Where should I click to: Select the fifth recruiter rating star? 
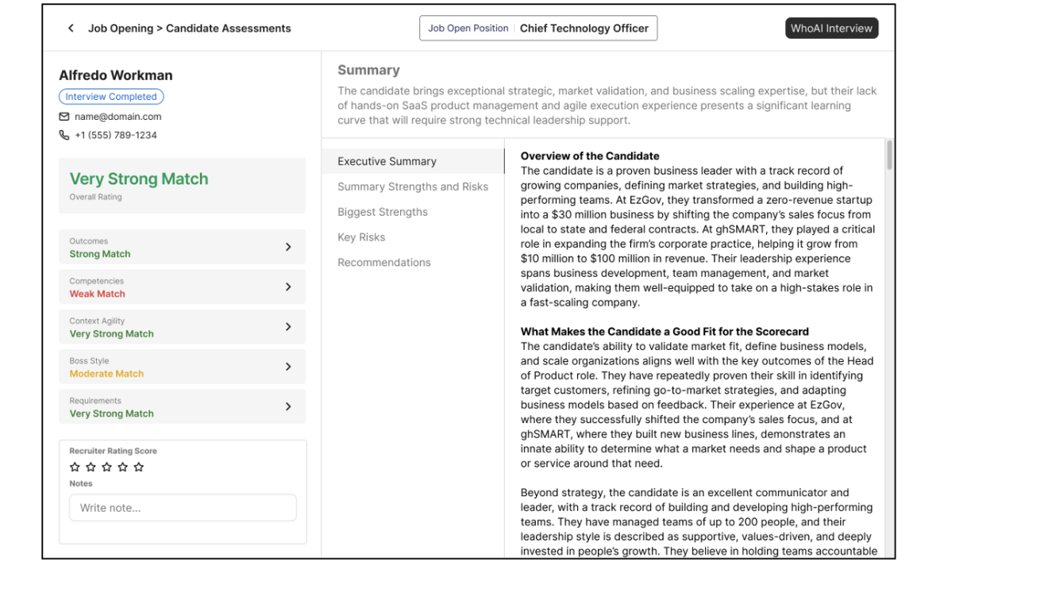pos(139,467)
